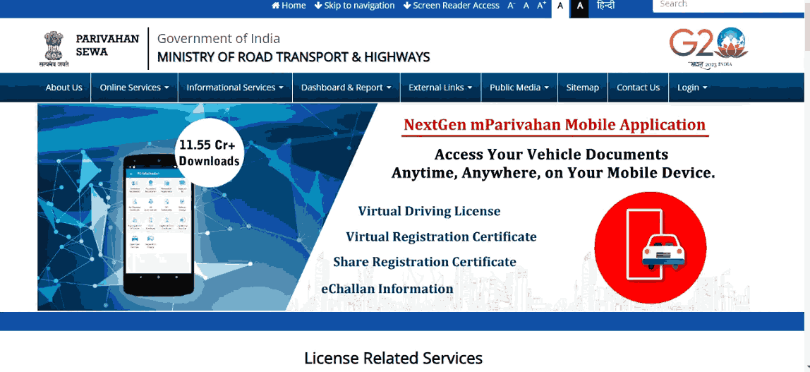Click the national emblem logo
The image size is (810, 372).
click(54, 49)
